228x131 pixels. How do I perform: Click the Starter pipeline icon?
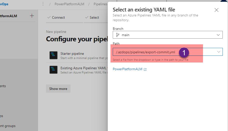coord(53,55)
